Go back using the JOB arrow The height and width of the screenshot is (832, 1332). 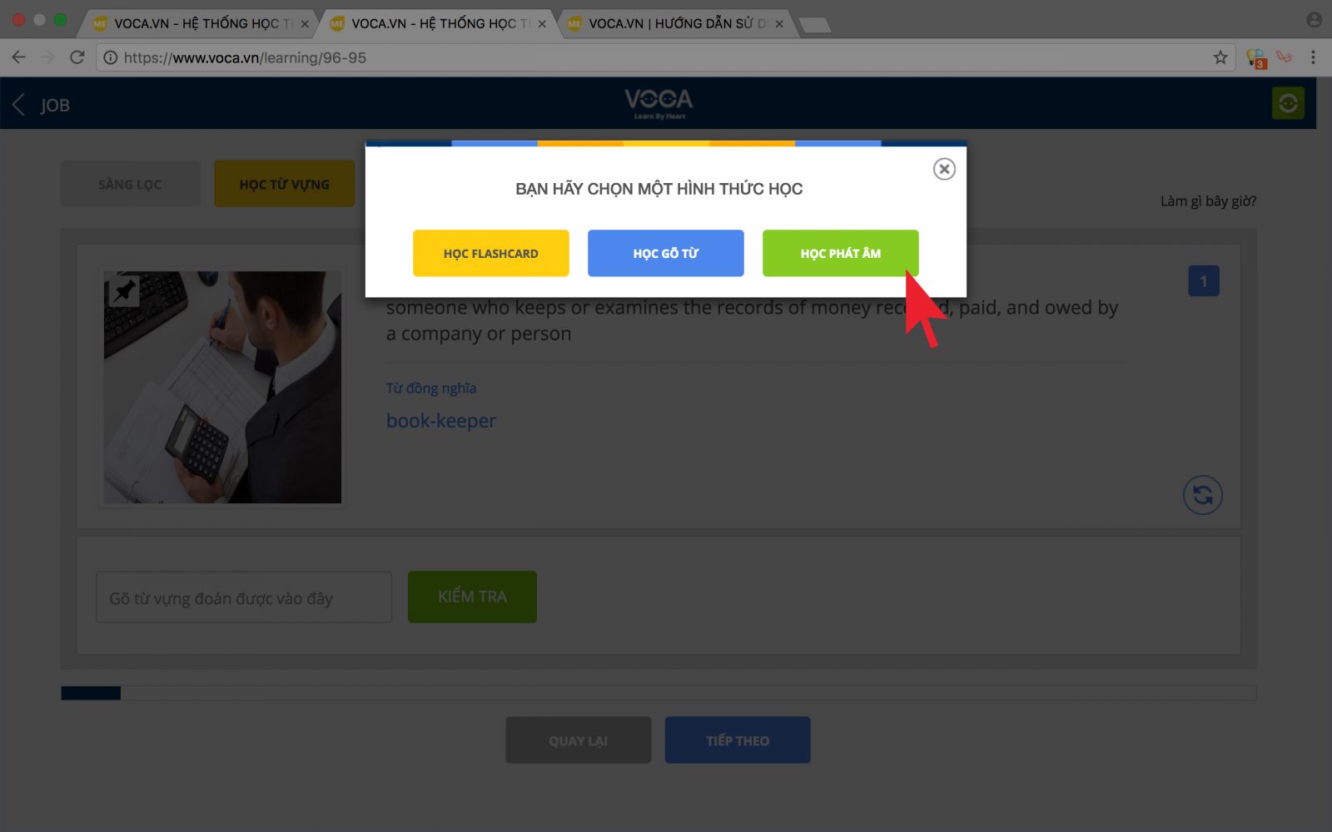(18, 105)
